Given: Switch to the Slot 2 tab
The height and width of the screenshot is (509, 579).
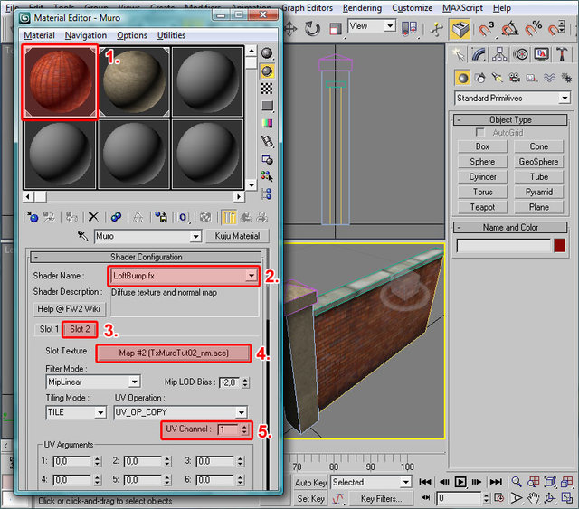Looking at the screenshot, I should click(81, 329).
